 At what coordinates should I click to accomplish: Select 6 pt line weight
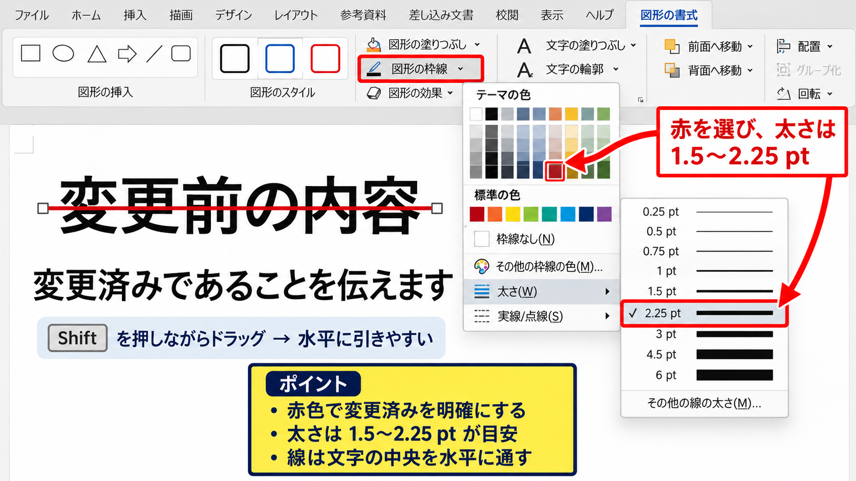tap(704, 375)
